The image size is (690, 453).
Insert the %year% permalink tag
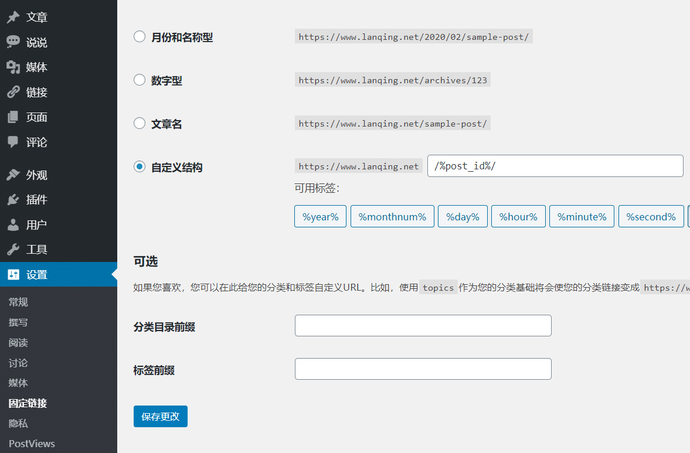click(319, 216)
